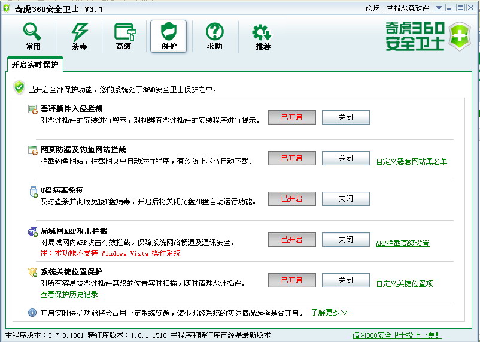Switch to the 开启实时保护 tab
Screen dimensions: 480x342
35,64
